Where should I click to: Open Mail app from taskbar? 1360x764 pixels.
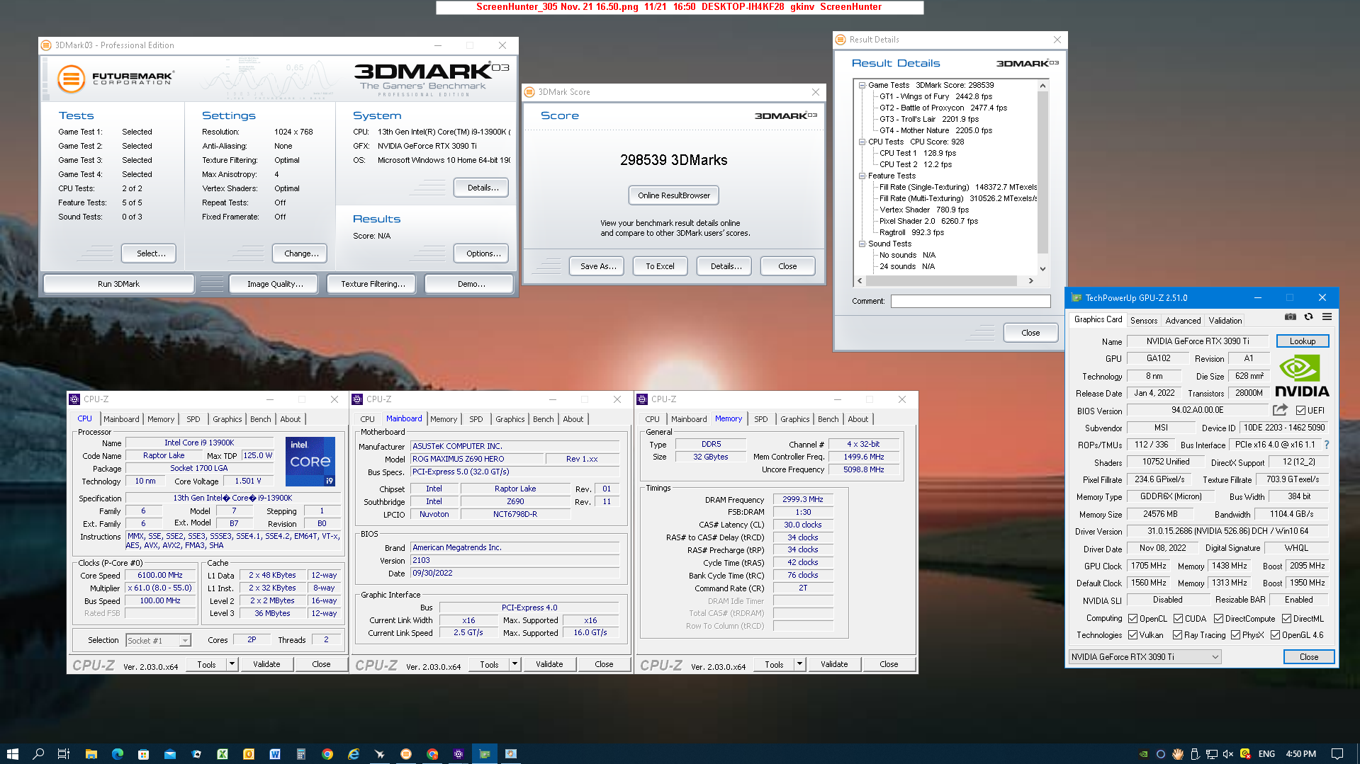[170, 754]
